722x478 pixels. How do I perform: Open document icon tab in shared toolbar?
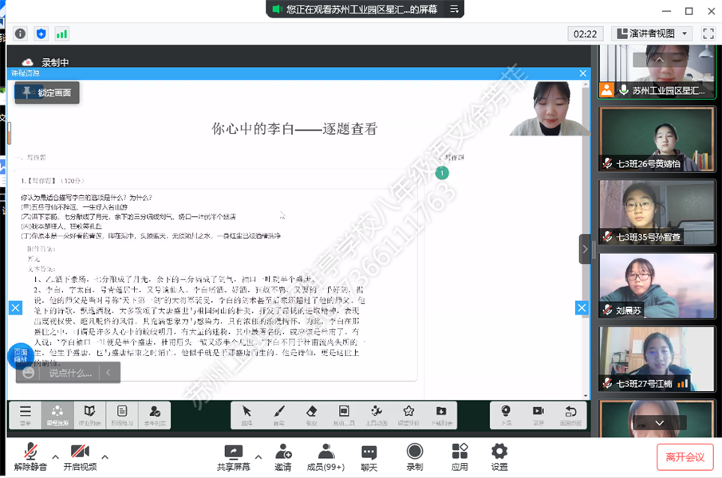pyautogui.click(x=122, y=415)
